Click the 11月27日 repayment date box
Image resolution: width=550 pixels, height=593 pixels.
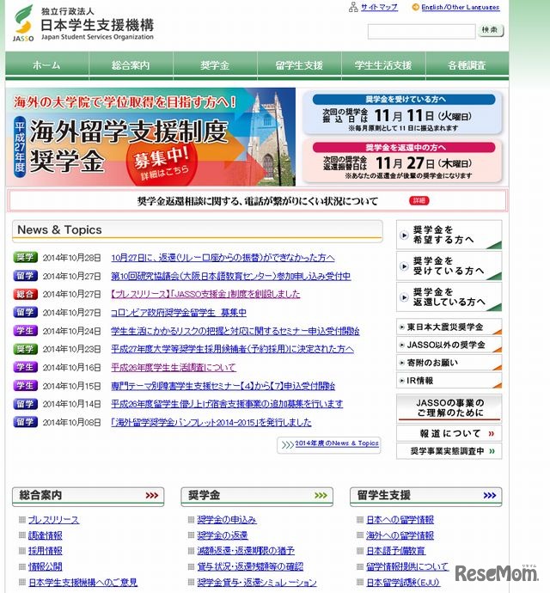(x=403, y=161)
